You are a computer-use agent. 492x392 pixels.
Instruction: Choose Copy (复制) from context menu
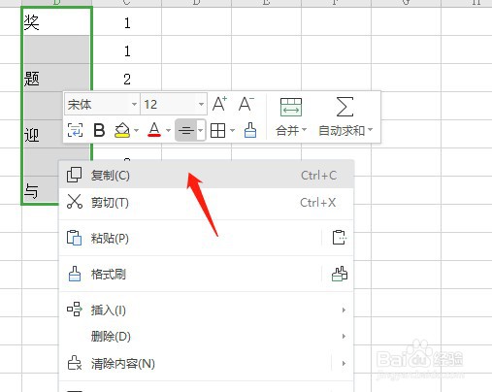206,175
